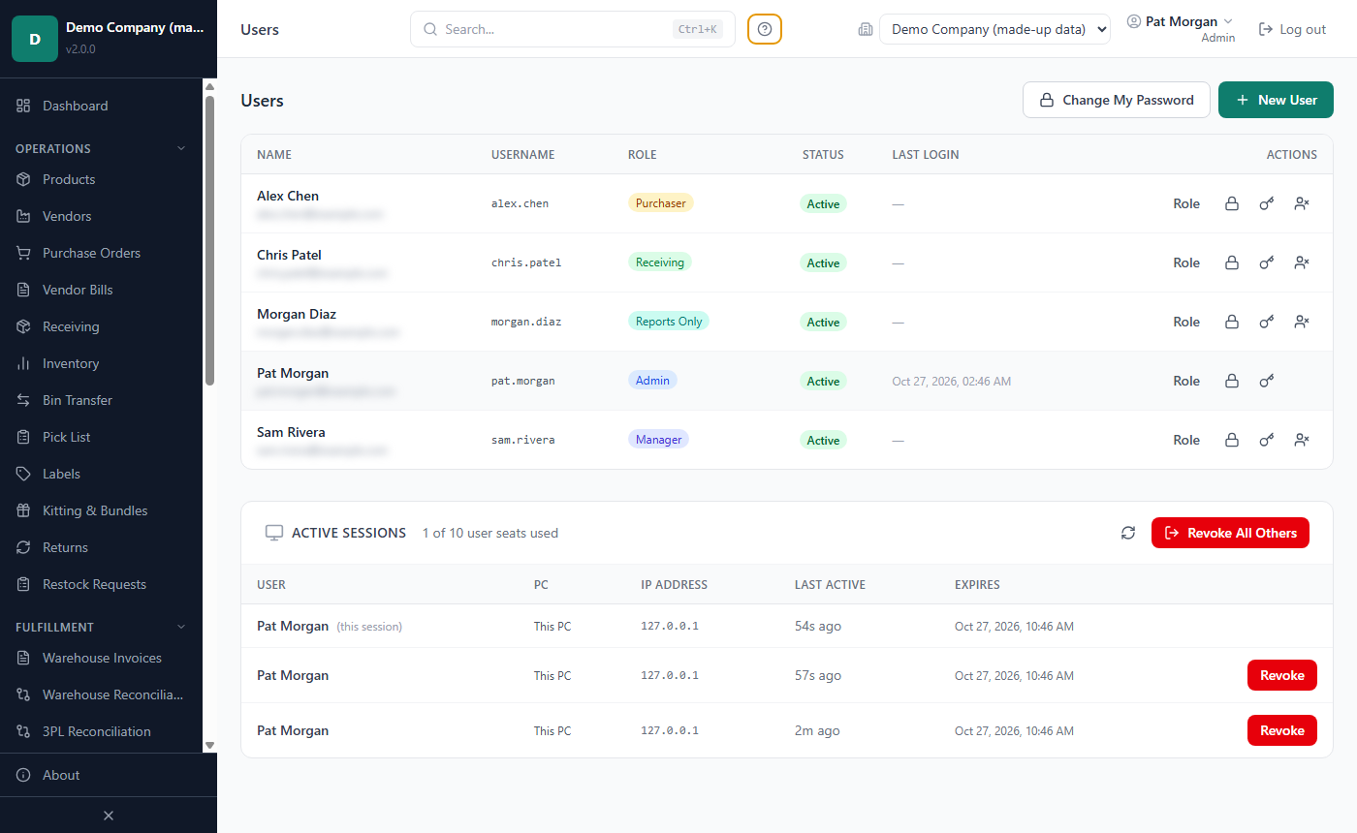This screenshot has width=1357, height=833.
Task: Revoke the session active 2m ago
Action: click(x=1281, y=730)
